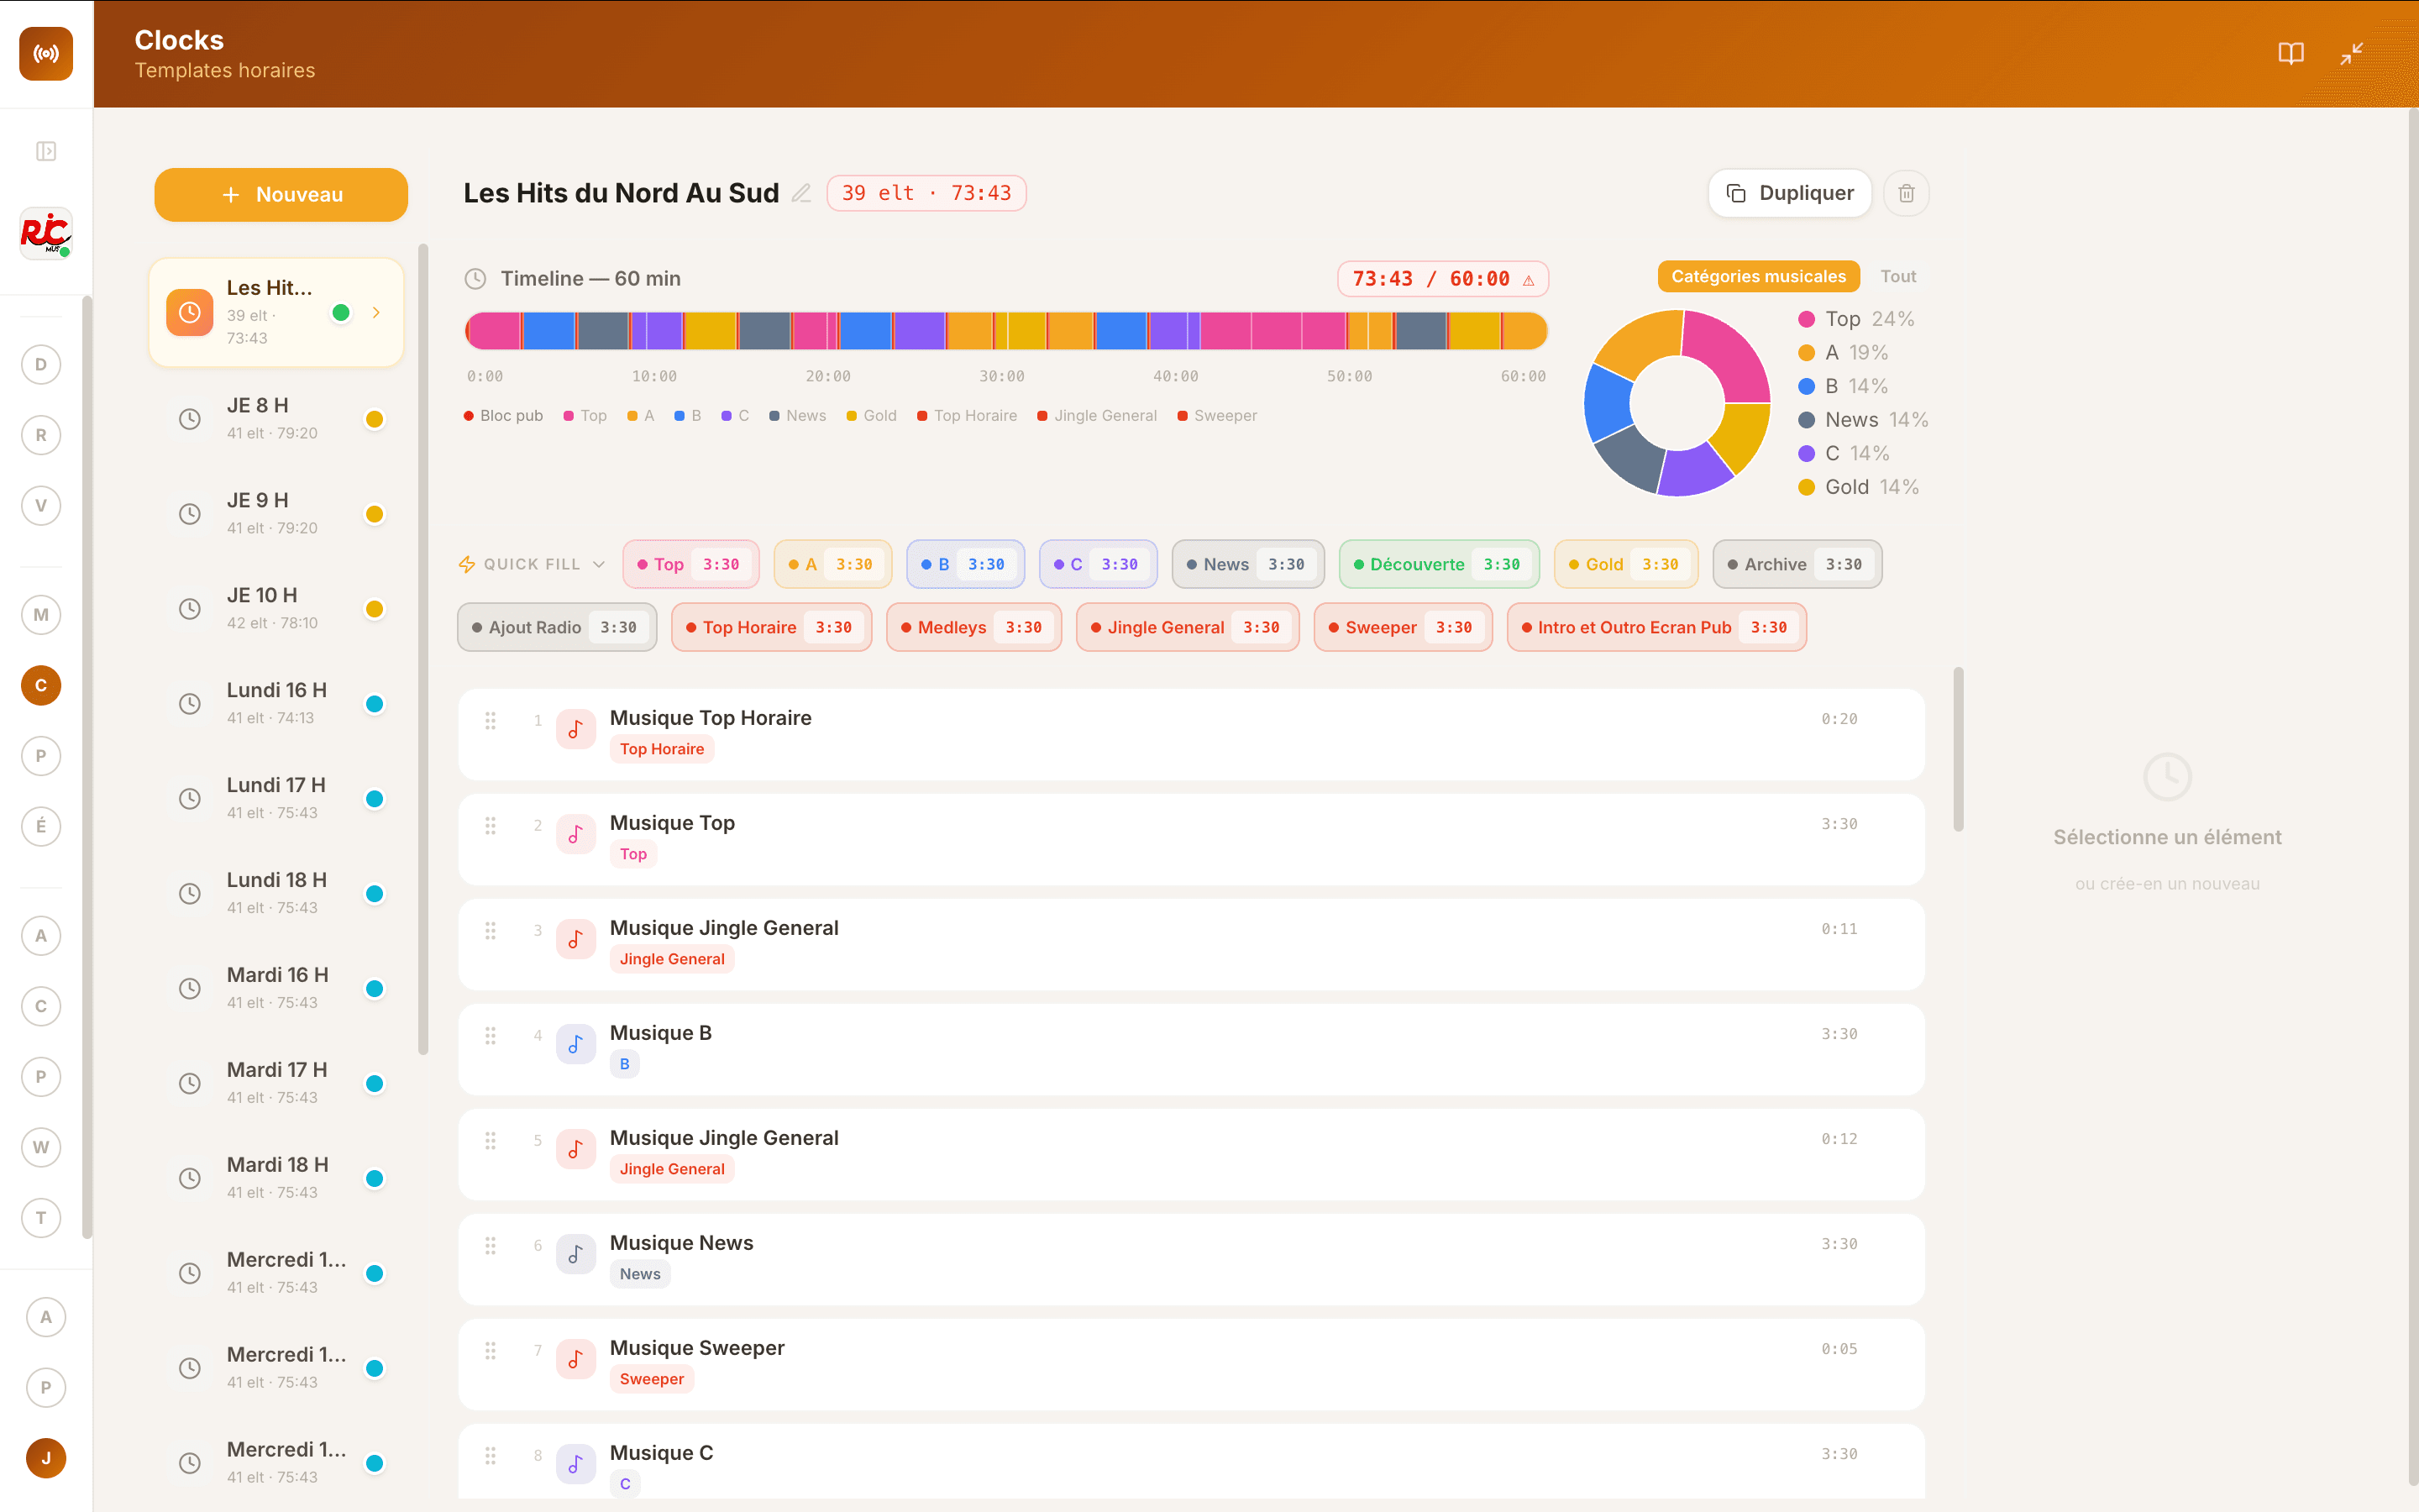Screen dimensions: 2419x1512
Task: Toggle blue status dot for Lundi 16 H
Action: [x=375, y=704]
